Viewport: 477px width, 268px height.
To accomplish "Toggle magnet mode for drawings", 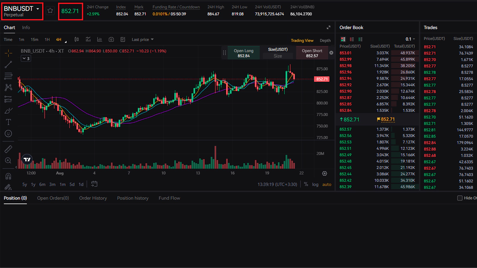I will coord(8,176).
